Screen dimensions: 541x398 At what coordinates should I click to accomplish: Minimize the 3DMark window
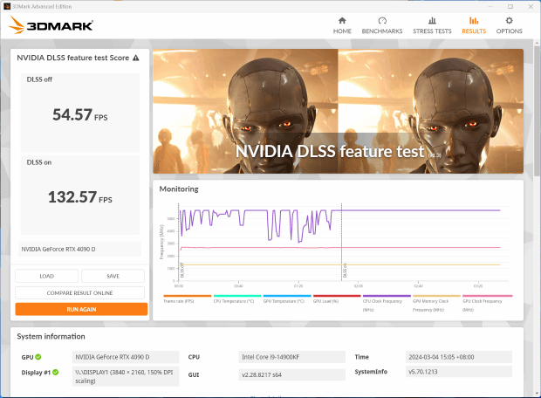[490, 7]
